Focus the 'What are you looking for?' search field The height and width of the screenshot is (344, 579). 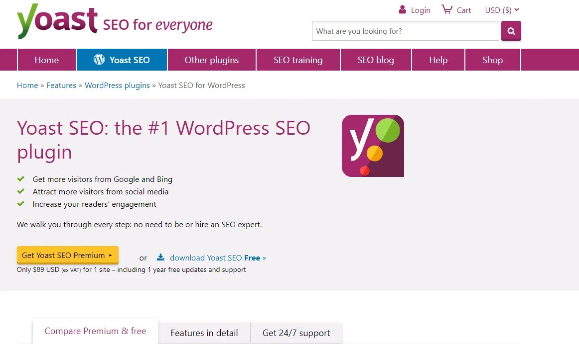(x=406, y=31)
